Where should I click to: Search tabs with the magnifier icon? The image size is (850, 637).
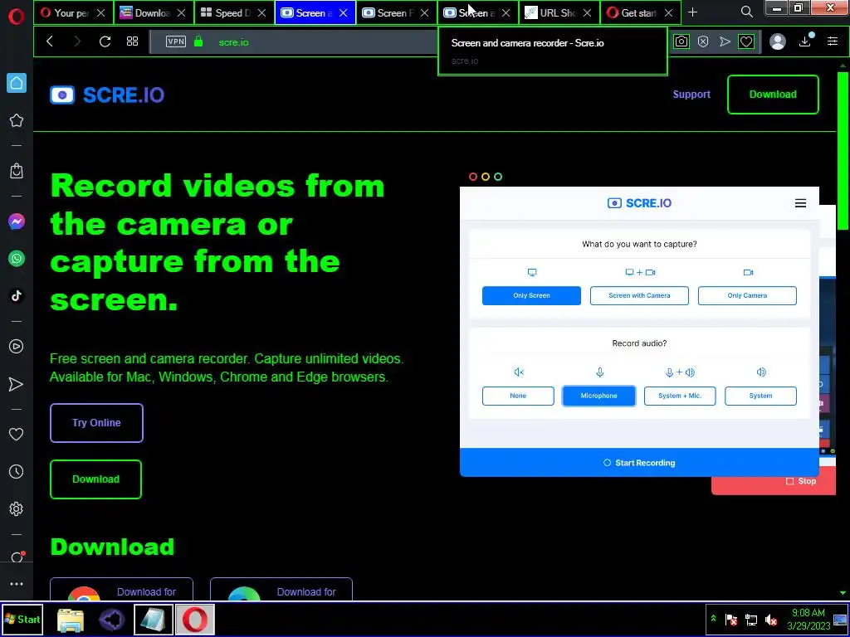pos(746,12)
